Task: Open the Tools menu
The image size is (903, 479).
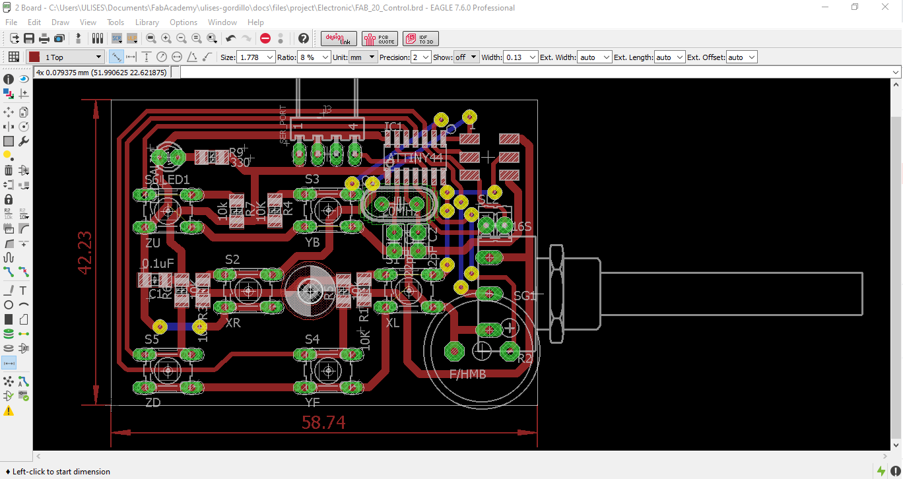Action: coord(116,22)
